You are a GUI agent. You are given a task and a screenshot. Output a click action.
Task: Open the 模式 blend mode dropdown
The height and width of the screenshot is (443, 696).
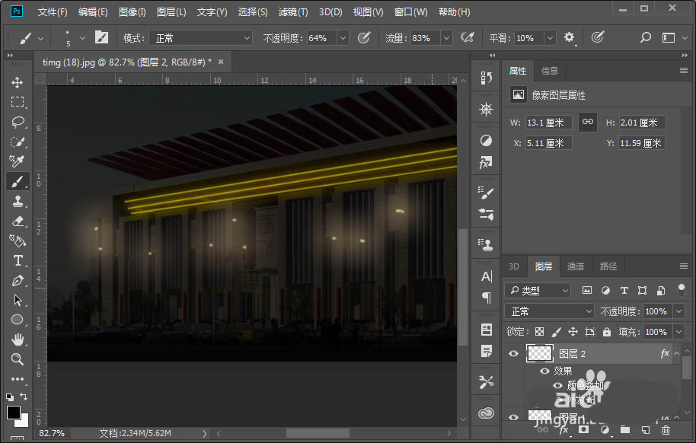click(x=202, y=38)
